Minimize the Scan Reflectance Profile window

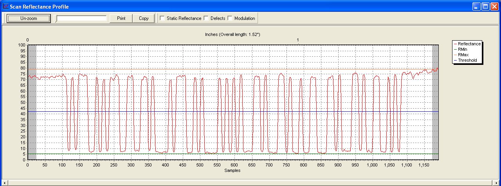click(x=476, y=7)
